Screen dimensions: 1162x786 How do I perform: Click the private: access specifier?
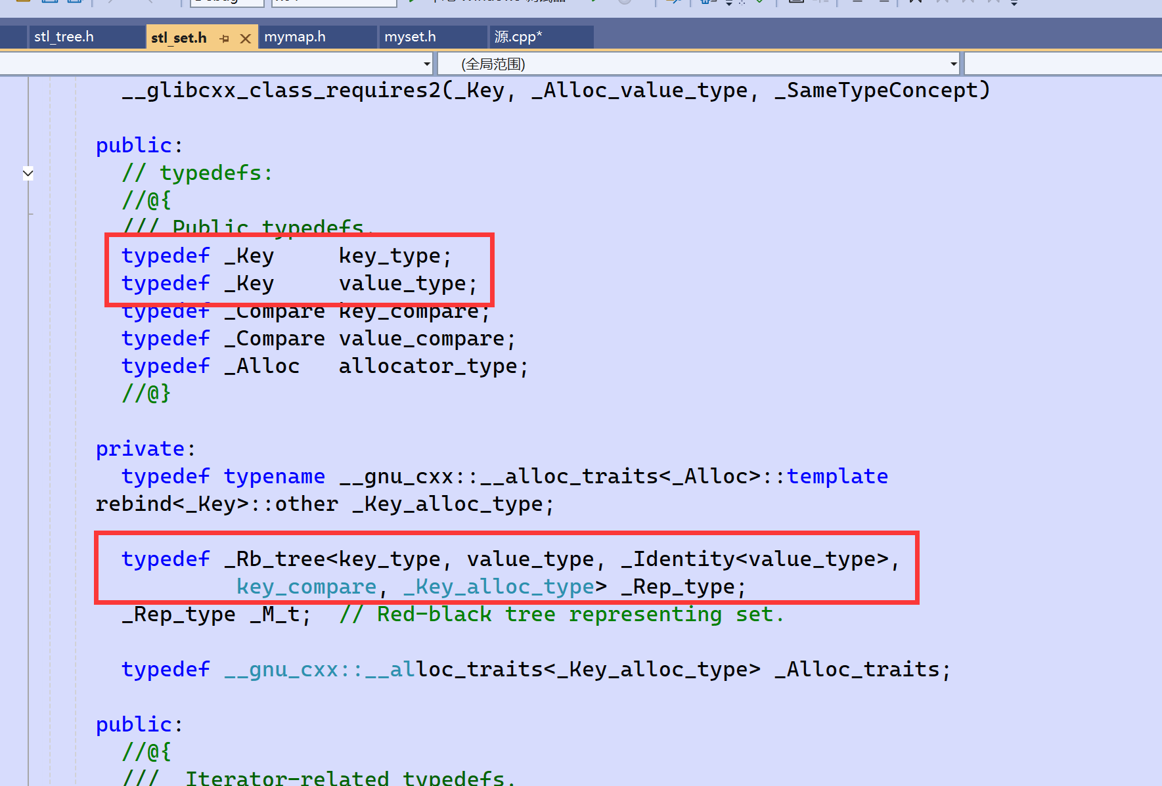point(146,448)
